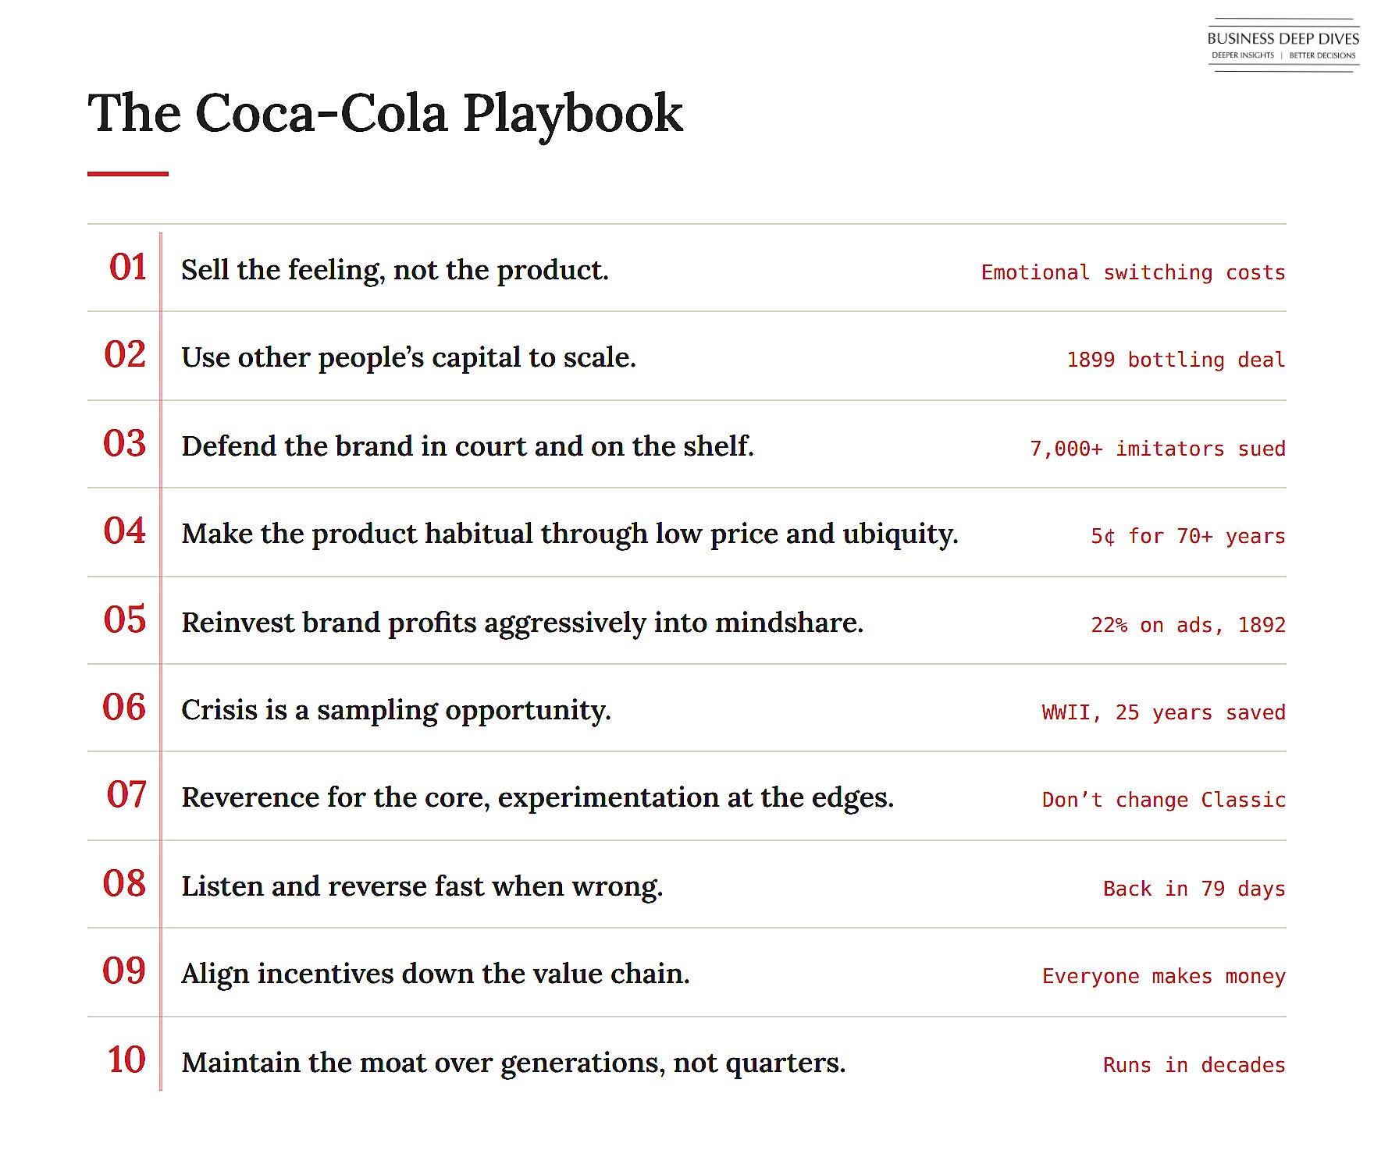
Task: Select the red number 07
Action: [x=126, y=795]
